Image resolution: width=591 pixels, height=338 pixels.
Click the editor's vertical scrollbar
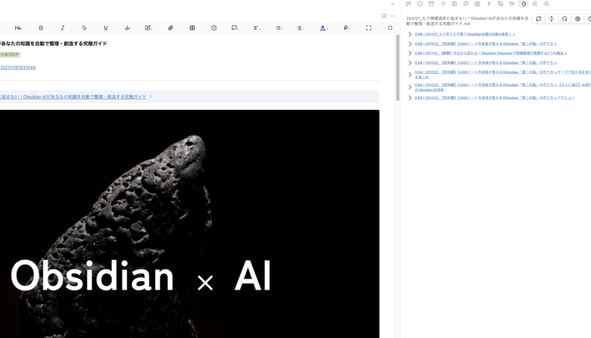[x=397, y=68]
